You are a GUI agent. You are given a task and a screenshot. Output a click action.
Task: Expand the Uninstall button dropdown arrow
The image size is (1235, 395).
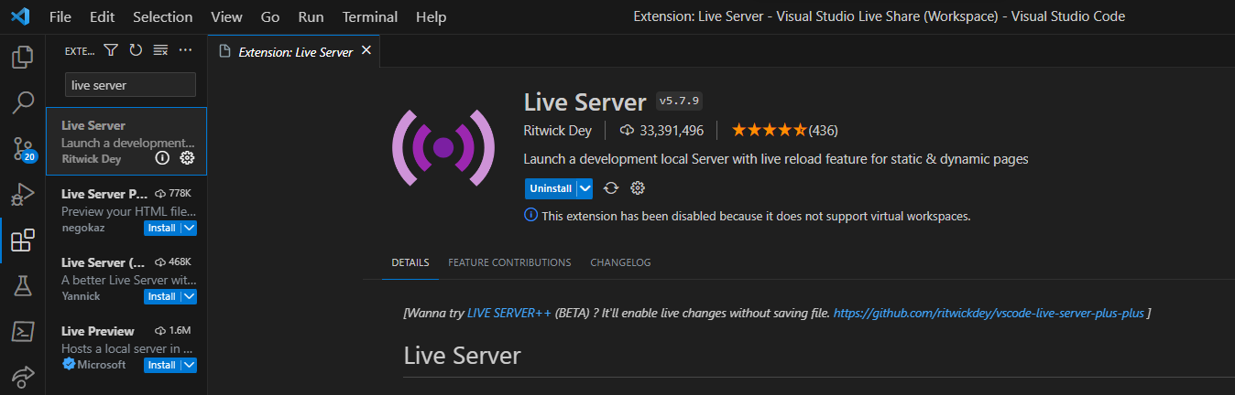tap(585, 188)
